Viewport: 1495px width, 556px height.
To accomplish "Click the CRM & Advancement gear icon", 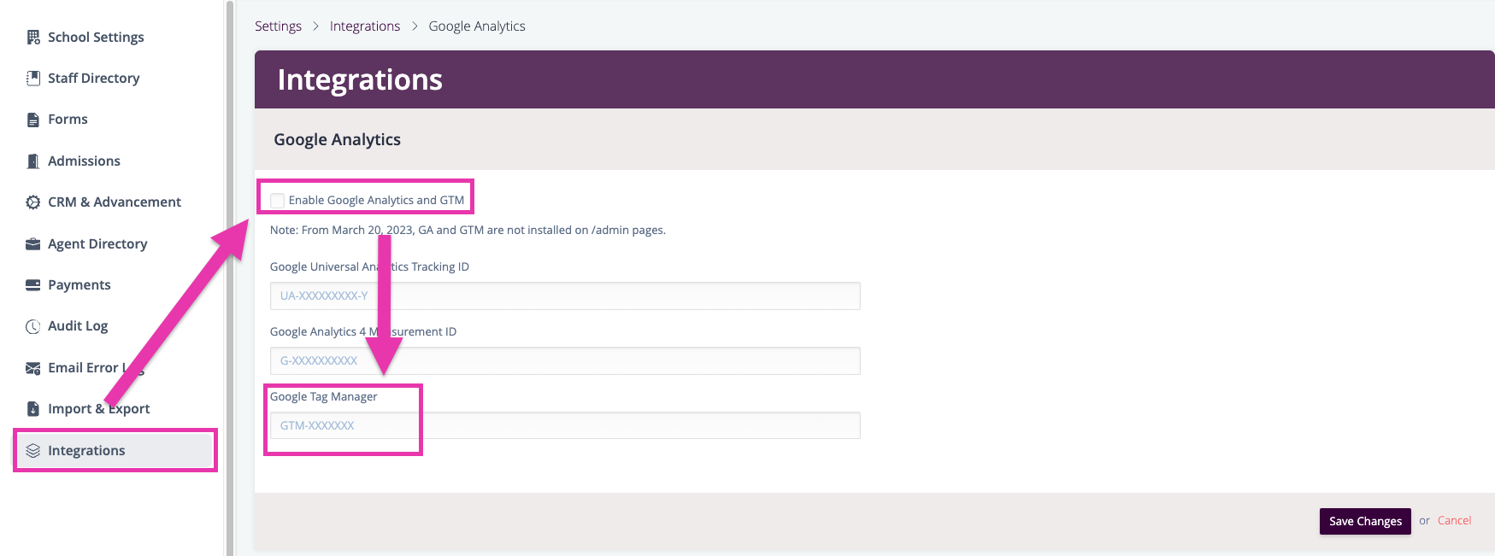I will (33, 202).
